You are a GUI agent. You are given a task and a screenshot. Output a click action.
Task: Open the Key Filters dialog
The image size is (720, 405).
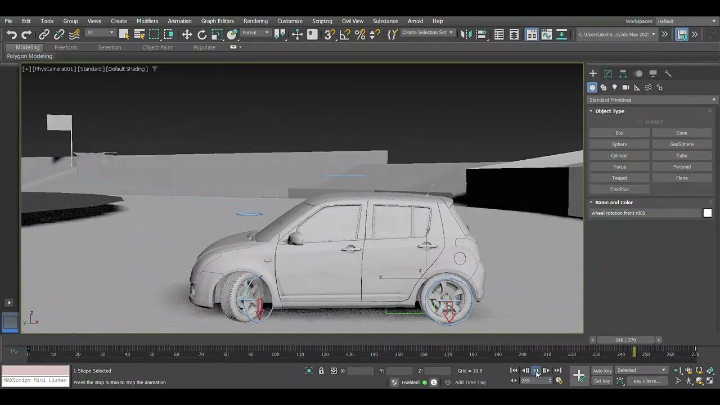(x=648, y=381)
